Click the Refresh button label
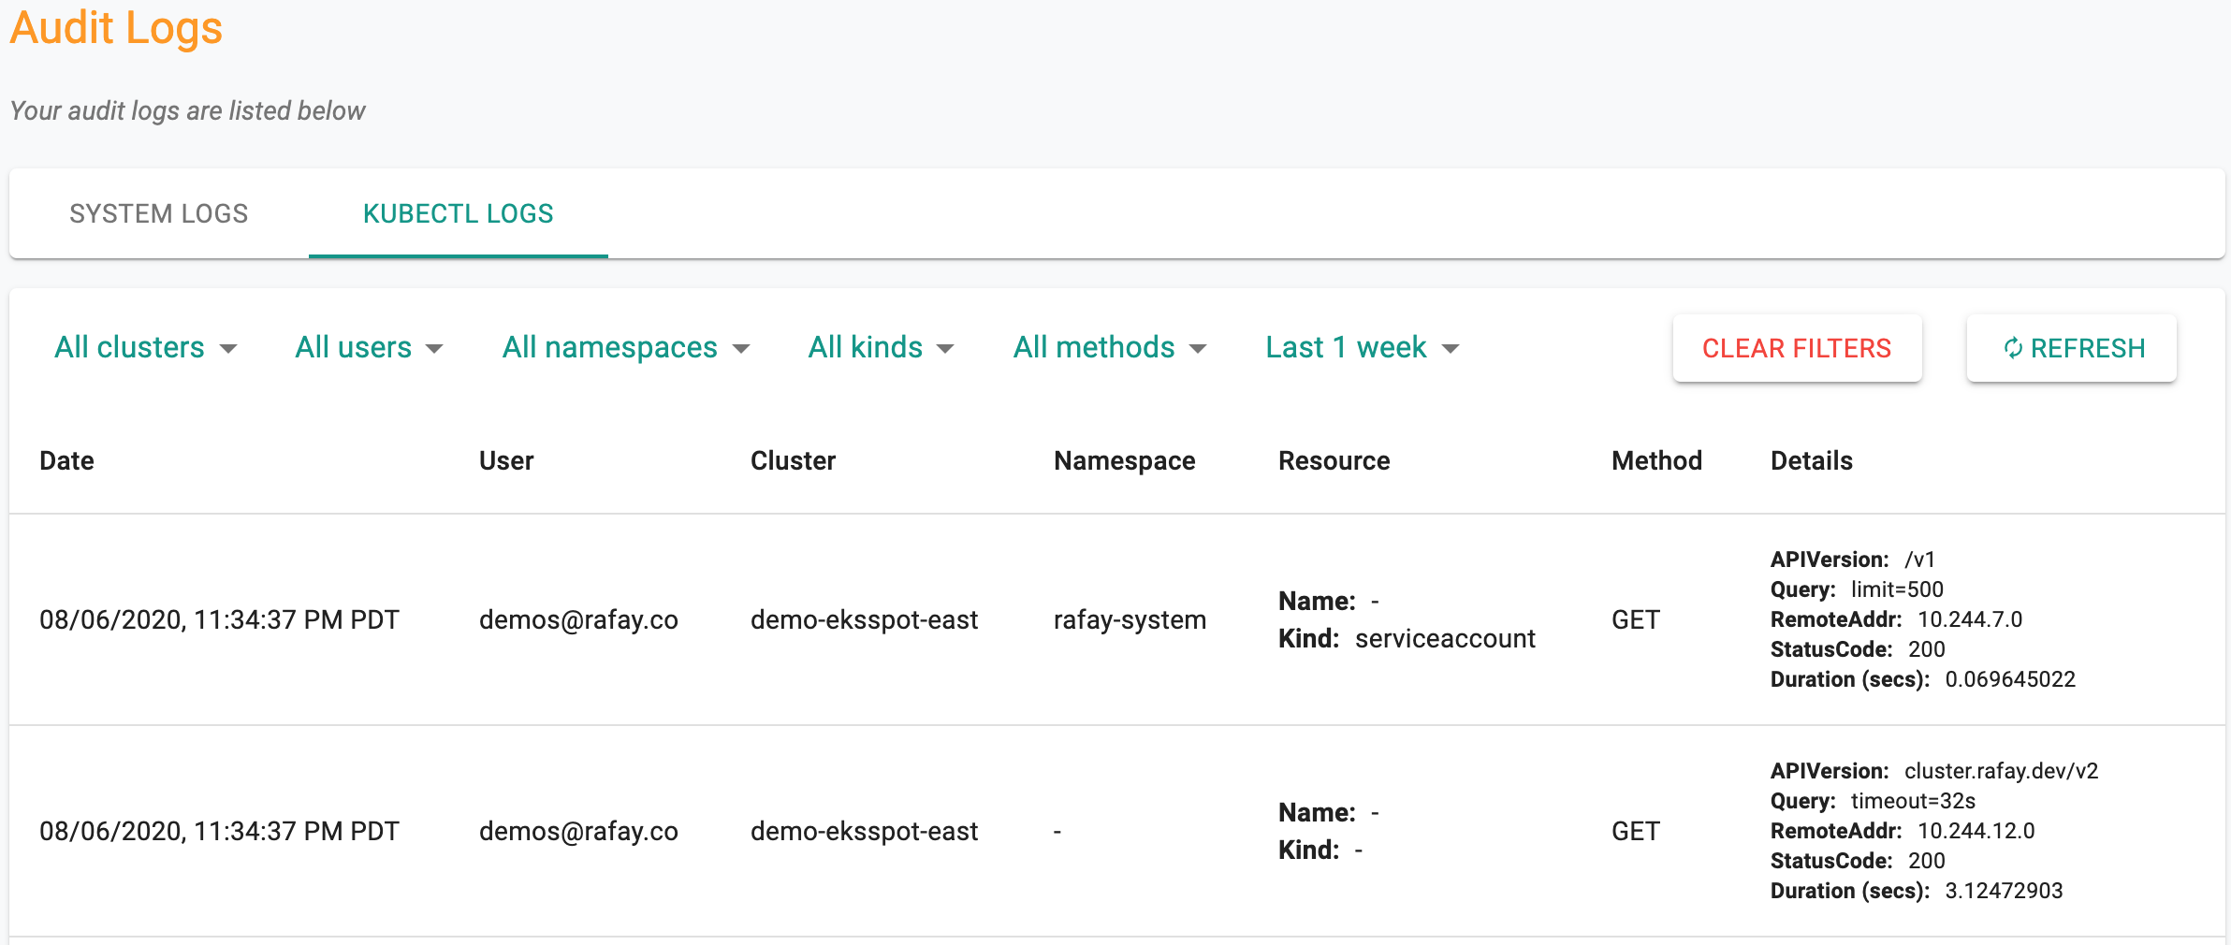Viewport: 2231px width, 945px height. [2088, 348]
